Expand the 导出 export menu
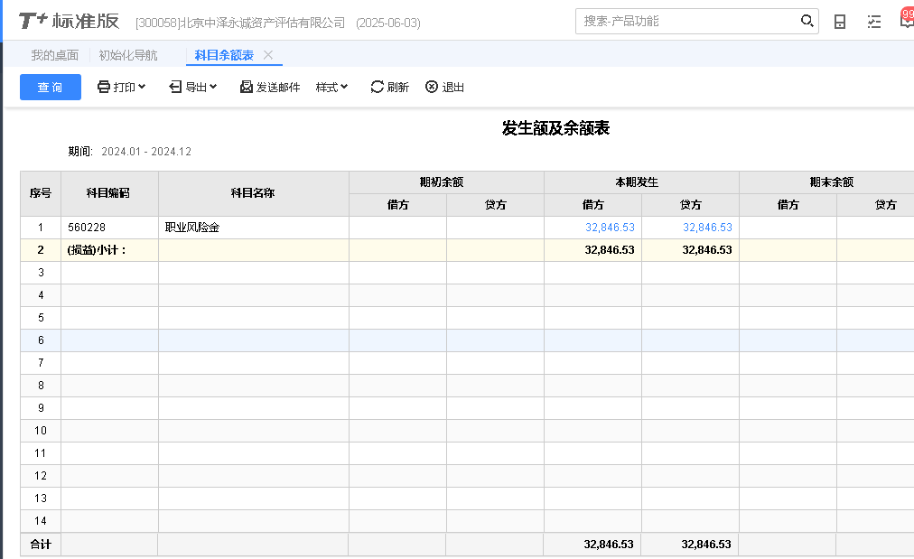 pos(192,88)
